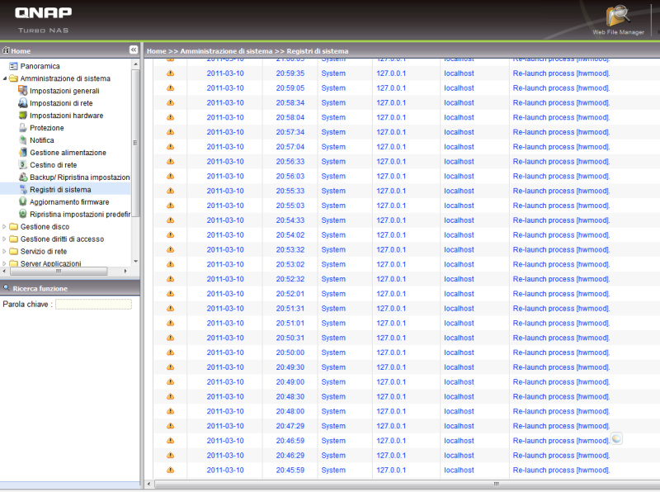Click Home in the breadcrumb path
This screenshot has width=660, height=492.
(x=156, y=51)
